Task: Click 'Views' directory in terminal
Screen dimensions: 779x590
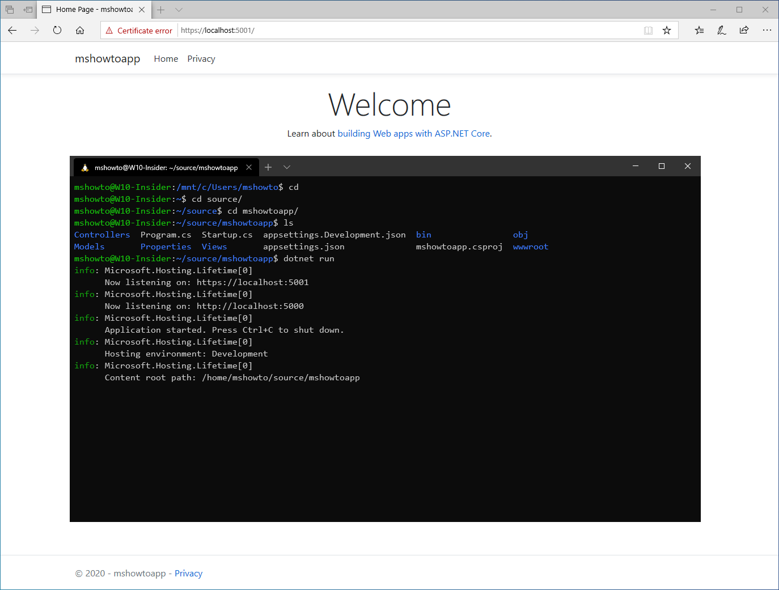Action: (x=214, y=247)
